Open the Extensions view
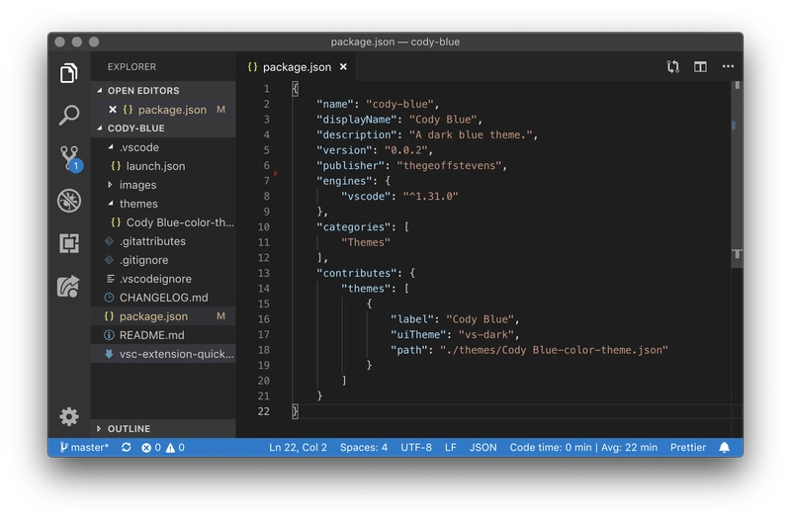The width and height of the screenshot is (791, 520). 68,243
